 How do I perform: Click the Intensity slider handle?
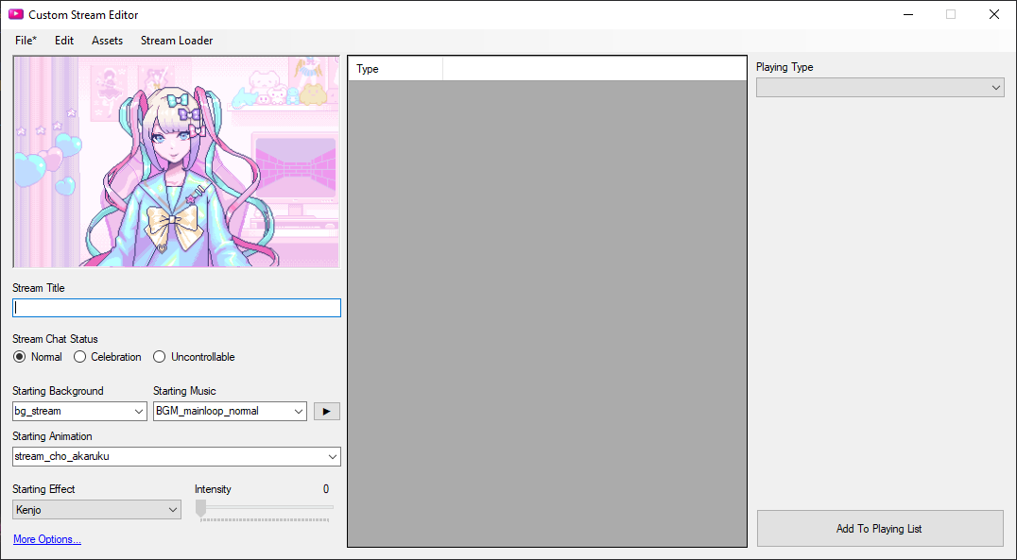[x=199, y=510]
